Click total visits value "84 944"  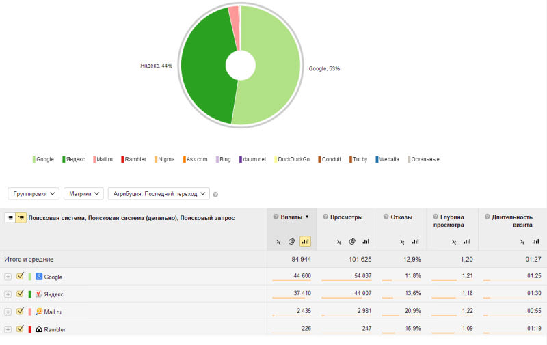[x=301, y=260]
